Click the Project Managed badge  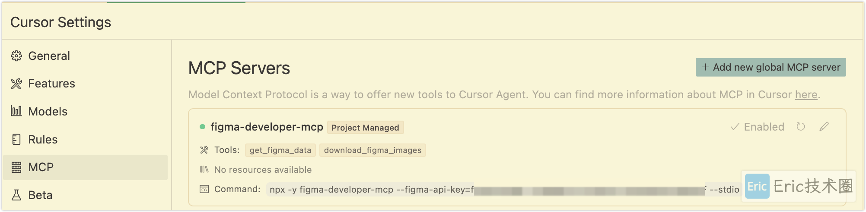coord(365,128)
